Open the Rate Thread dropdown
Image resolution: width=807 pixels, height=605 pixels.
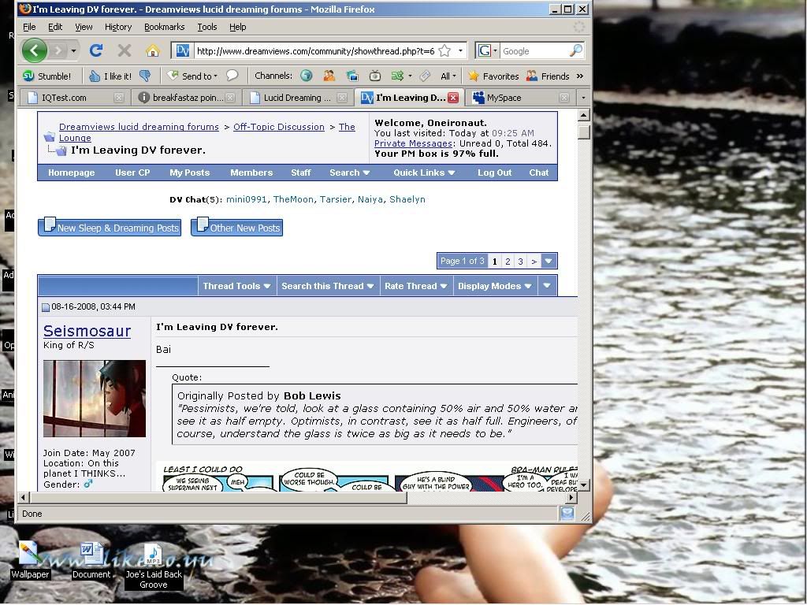(416, 286)
